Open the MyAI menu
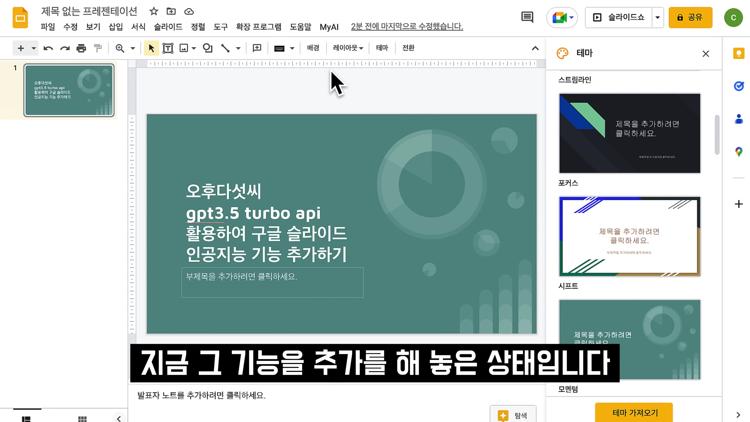Viewport: 750px width, 422px height. pos(329,27)
